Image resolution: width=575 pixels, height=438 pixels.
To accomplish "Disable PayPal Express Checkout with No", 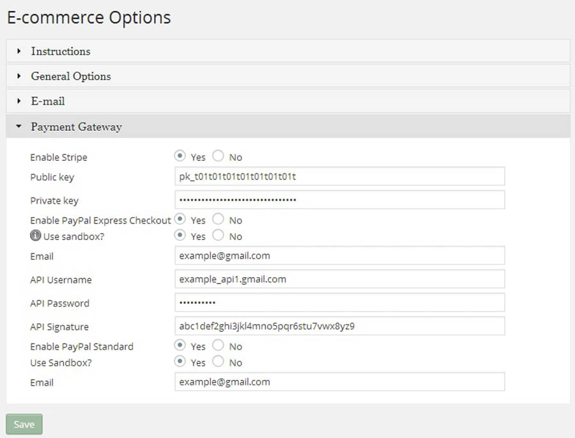I will click(x=218, y=220).
